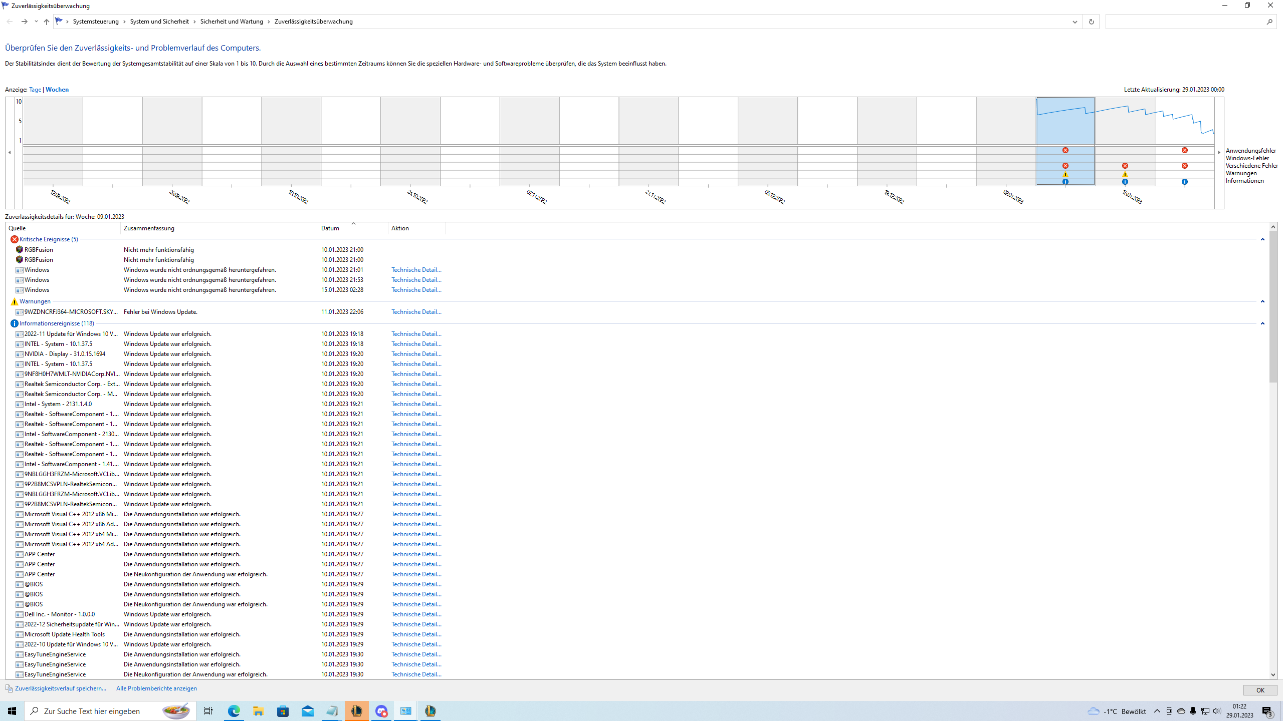
Task: Click the up-directory arrow in navigation bar
Action: (47, 22)
